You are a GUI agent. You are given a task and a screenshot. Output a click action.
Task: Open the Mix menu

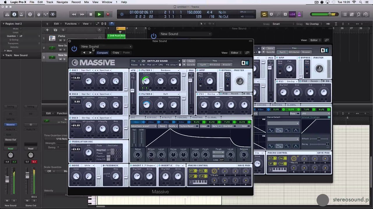click(x=87, y=2)
